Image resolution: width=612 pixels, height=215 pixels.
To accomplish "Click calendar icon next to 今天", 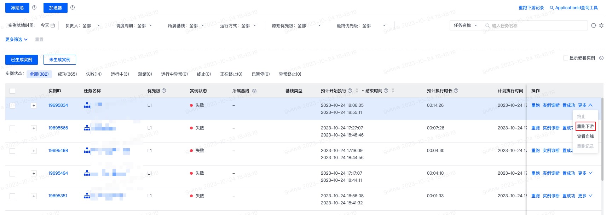I will pyautogui.click(x=53, y=25).
